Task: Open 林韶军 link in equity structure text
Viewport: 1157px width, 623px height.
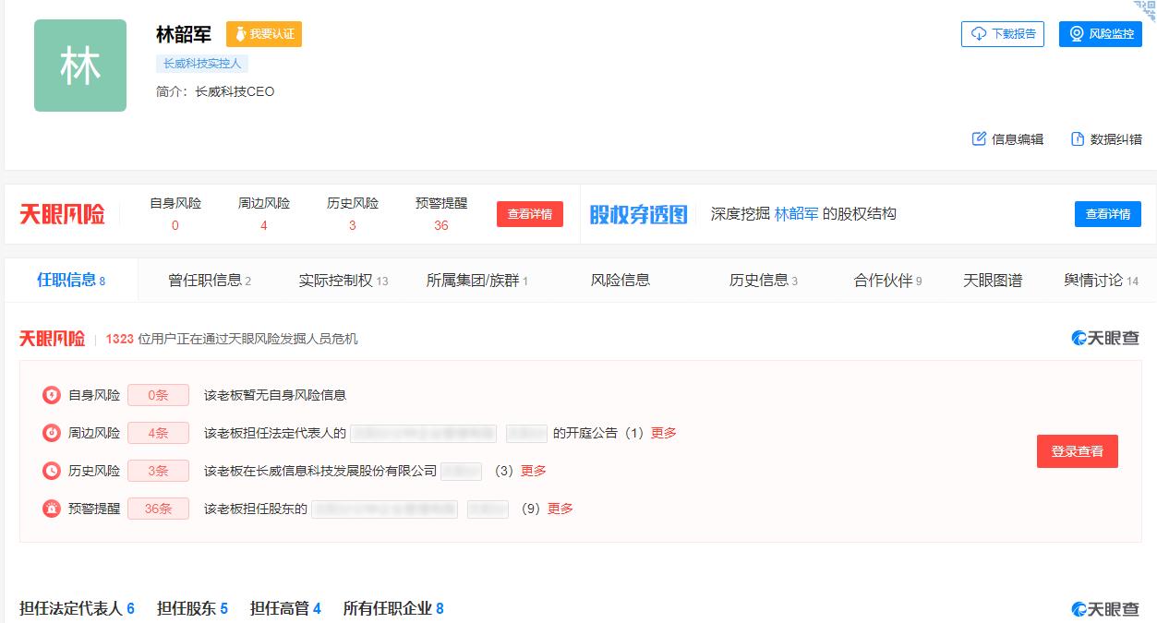Action: pyautogui.click(x=797, y=214)
